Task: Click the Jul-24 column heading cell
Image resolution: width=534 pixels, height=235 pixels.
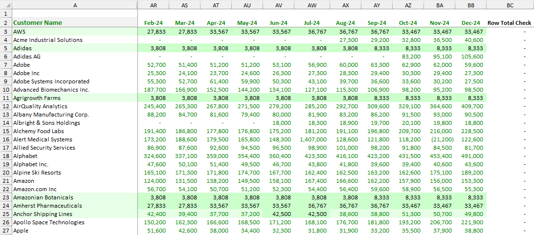Action: pyautogui.click(x=312, y=23)
